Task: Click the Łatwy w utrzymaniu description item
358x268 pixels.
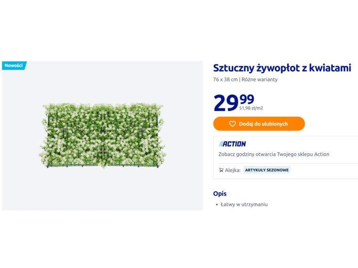Action: pos(244,205)
